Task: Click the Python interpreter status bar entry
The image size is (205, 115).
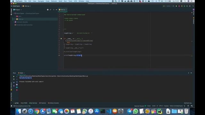Action: [176, 106]
